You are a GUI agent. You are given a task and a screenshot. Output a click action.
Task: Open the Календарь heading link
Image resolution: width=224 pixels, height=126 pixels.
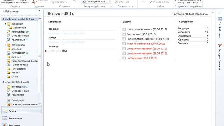click(x=55, y=22)
